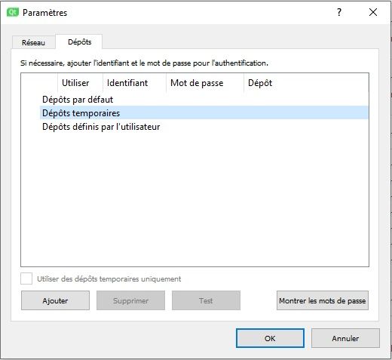This screenshot has width=392, height=360.
Task: Click the question mark help icon
Action: 339,12
